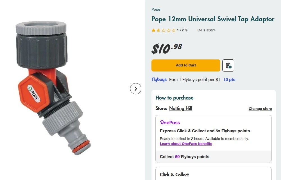This screenshot has width=281, height=180.
Task: Click the Flybuys logo
Action: 159,80
